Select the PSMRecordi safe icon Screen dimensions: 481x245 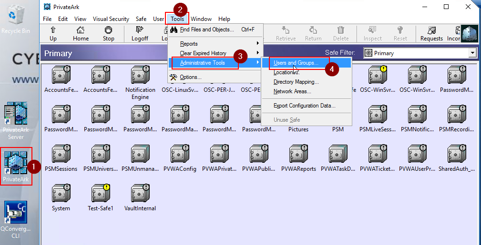[457, 115]
